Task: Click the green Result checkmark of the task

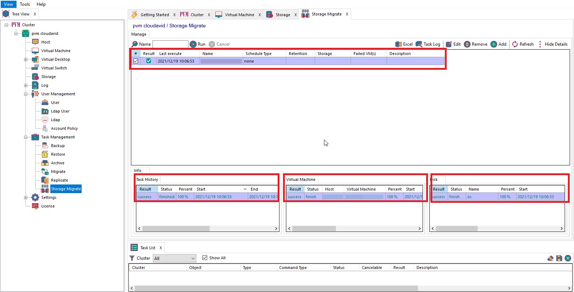Action: pos(149,61)
